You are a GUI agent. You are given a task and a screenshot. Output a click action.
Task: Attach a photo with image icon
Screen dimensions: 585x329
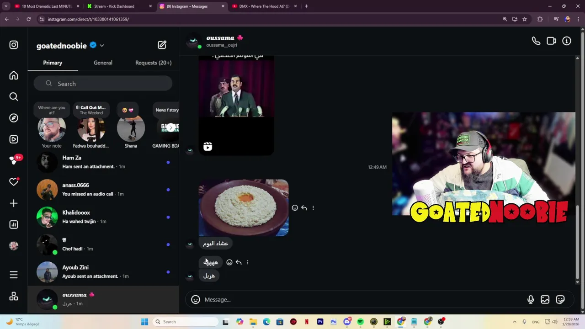[x=545, y=300]
